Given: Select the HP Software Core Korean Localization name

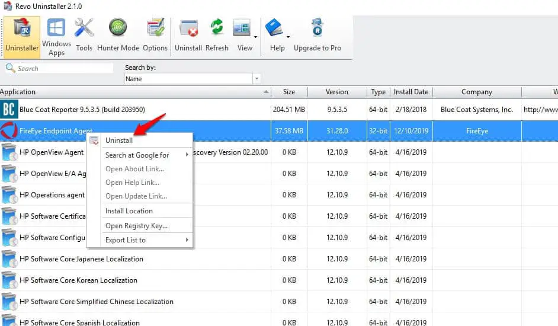Looking at the screenshot, I should (x=78, y=280).
